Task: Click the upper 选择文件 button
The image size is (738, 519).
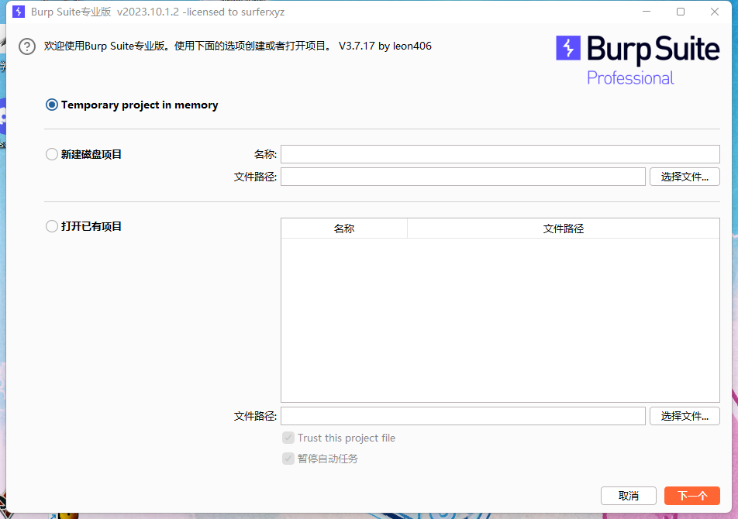Action: pos(685,177)
